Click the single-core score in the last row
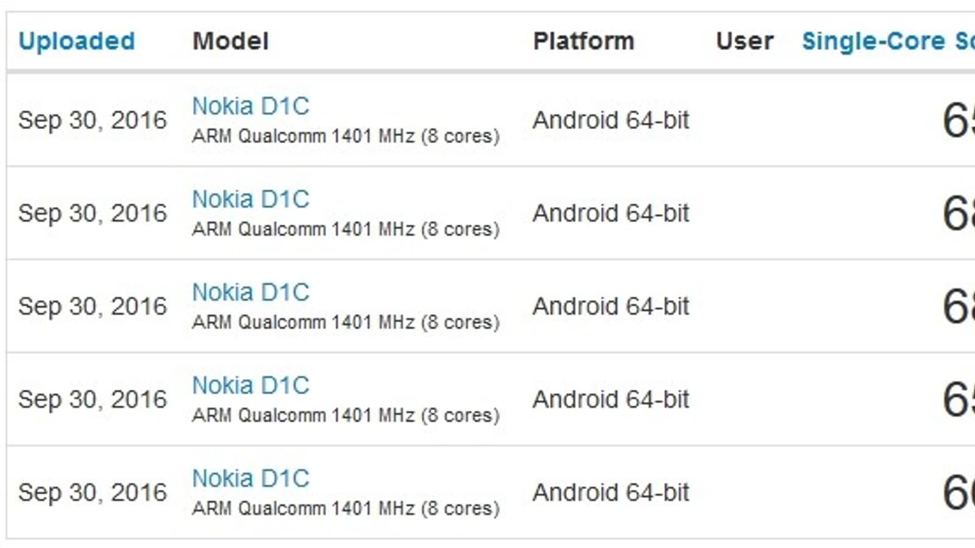 point(958,493)
